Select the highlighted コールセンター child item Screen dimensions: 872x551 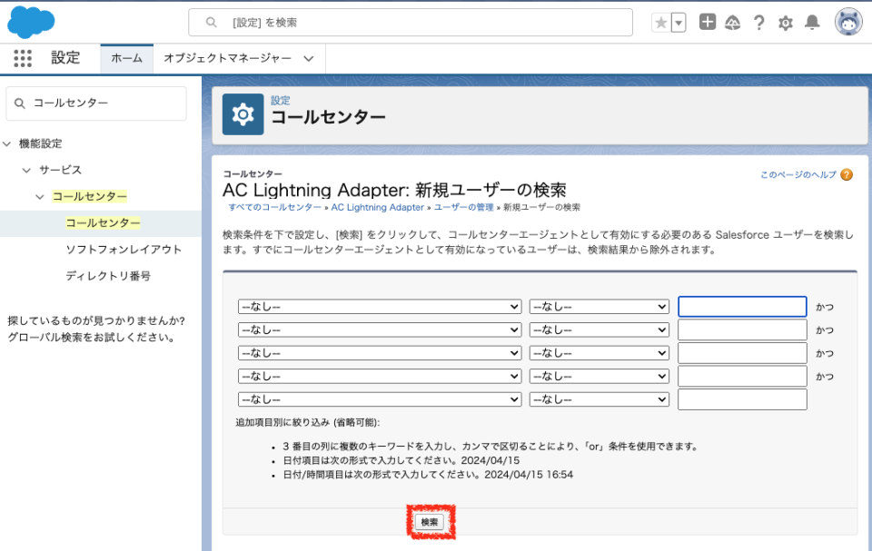tap(103, 223)
